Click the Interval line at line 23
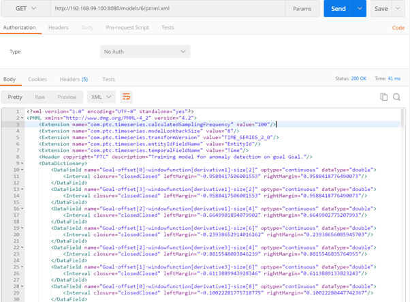The width and height of the screenshot is (410, 302). click(x=215, y=254)
